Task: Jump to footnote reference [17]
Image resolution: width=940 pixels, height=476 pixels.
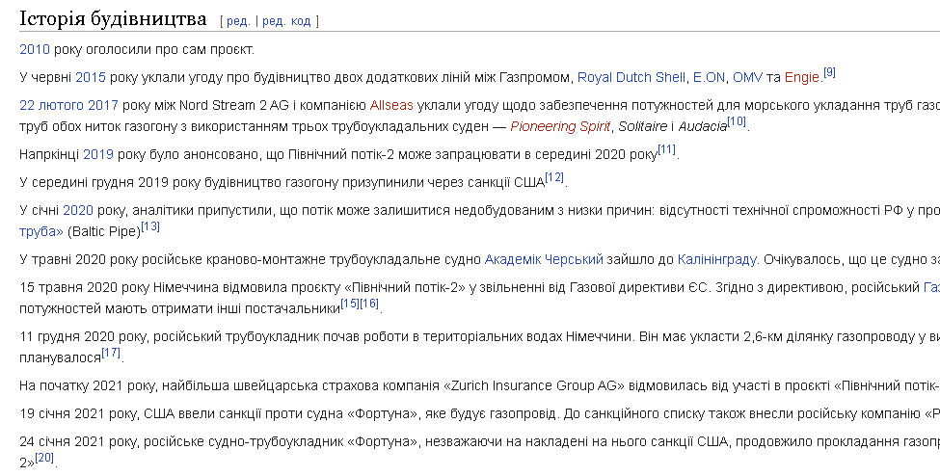Action: pyautogui.click(x=111, y=354)
